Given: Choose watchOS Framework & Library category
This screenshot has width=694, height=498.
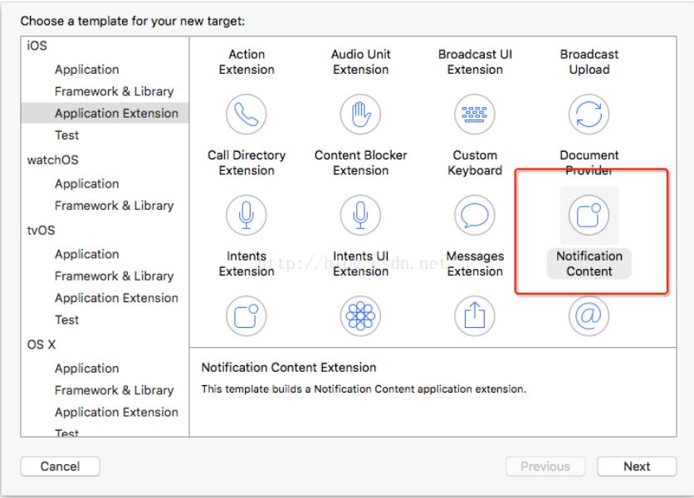Looking at the screenshot, I should [x=114, y=205].
